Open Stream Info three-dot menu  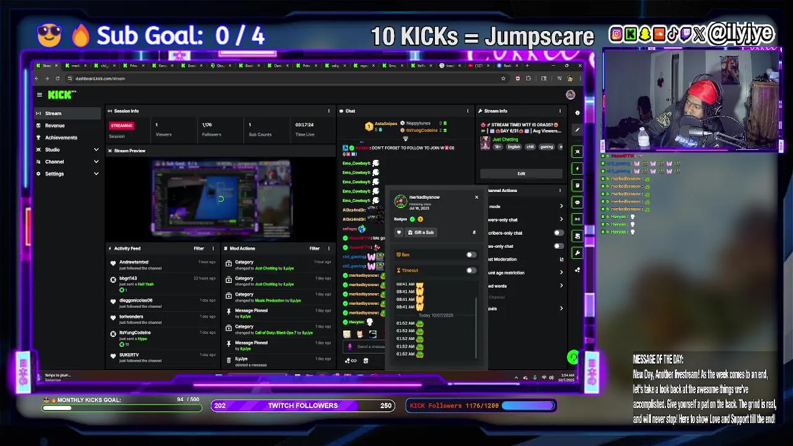[560, 111]
